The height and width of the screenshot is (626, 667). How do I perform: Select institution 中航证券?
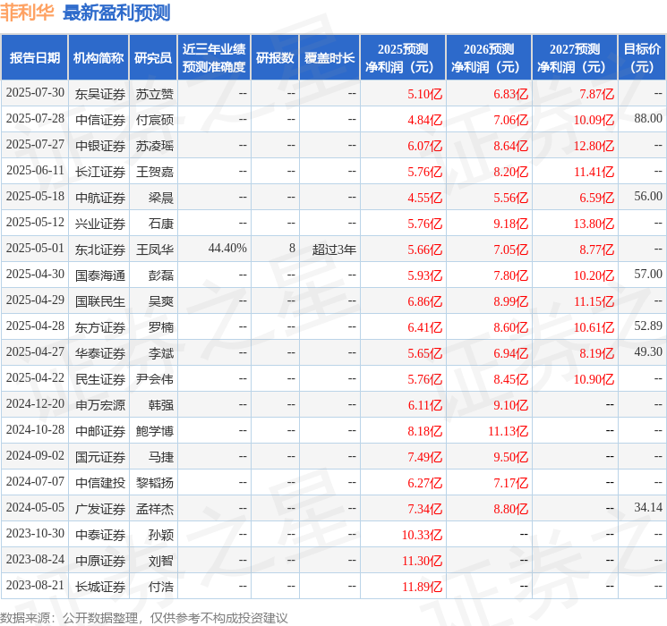(100, 198)
